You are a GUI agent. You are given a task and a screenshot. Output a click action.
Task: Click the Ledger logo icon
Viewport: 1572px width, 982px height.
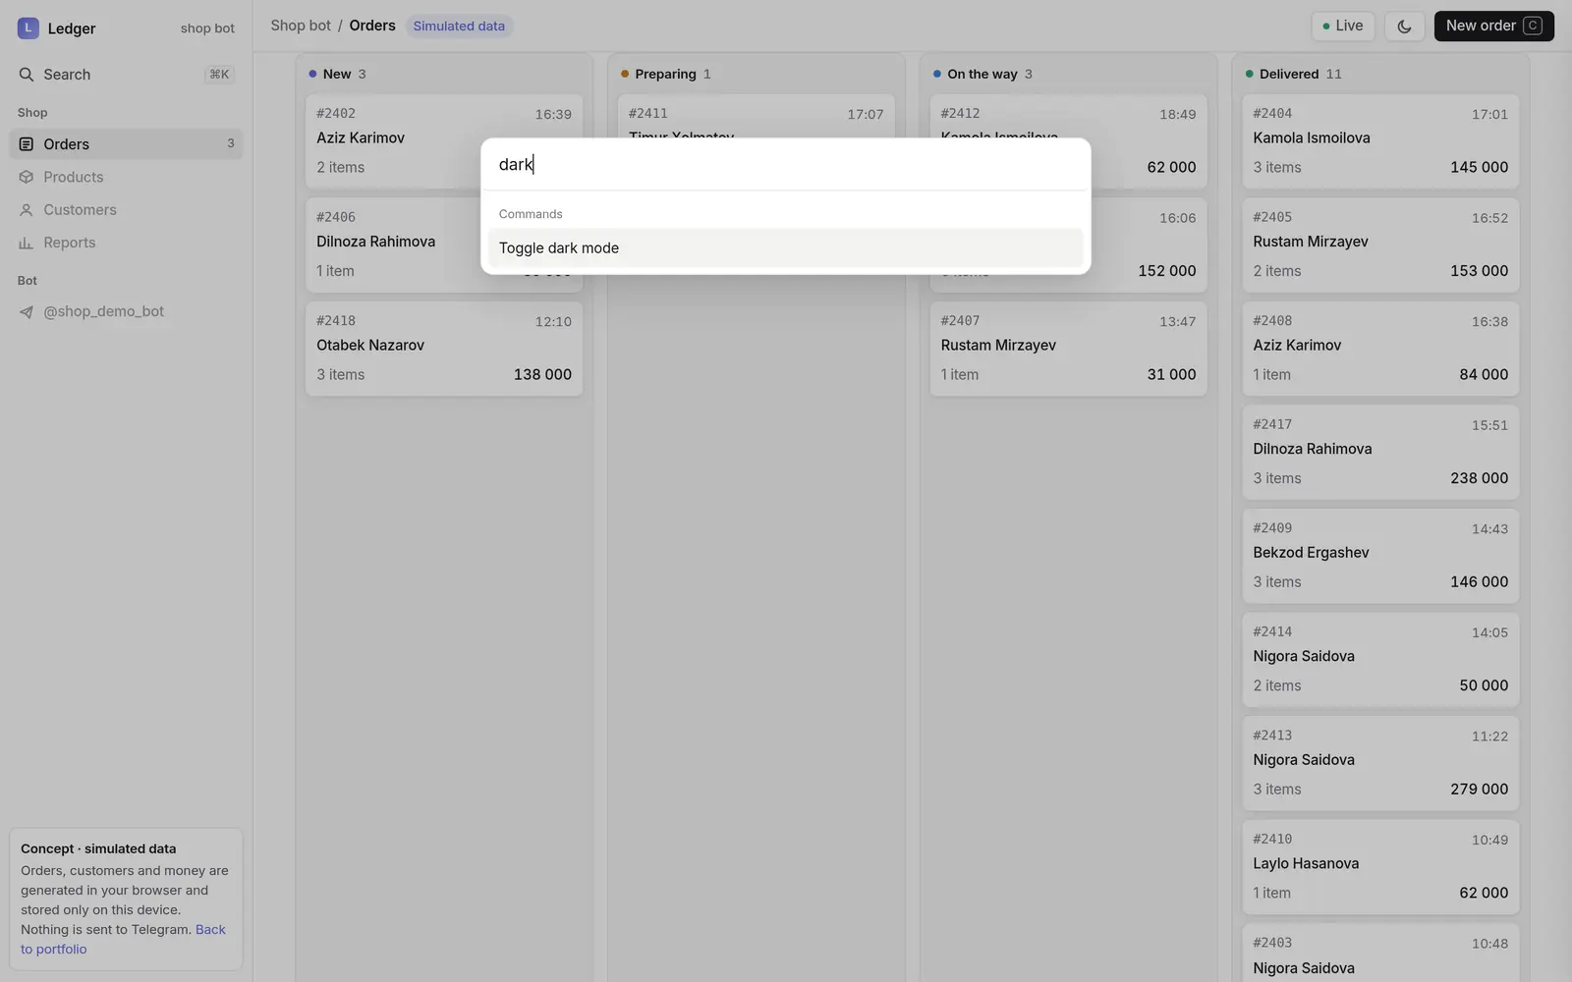click(28, 28)
